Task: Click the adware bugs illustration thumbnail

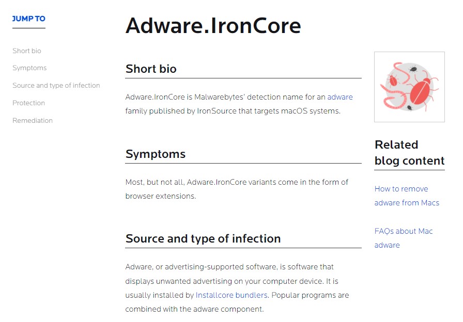Action: point(409,87)
